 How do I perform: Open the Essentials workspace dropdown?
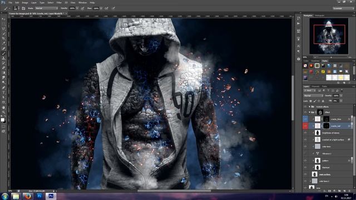(343, 8)
